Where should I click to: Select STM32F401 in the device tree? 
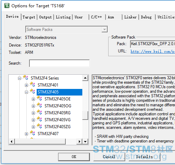coord(48,85)
